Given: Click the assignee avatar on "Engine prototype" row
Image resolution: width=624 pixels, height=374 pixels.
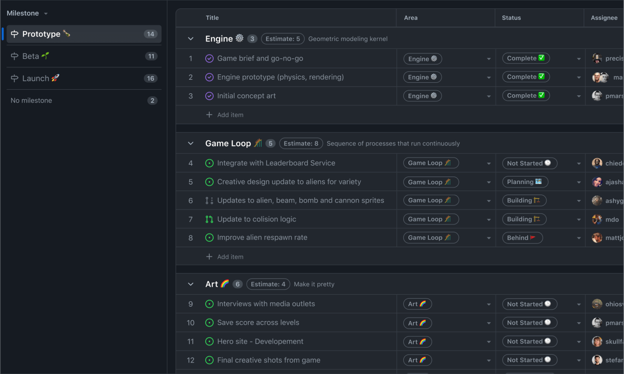Looking at the screenshot, I should coord(597,77).
